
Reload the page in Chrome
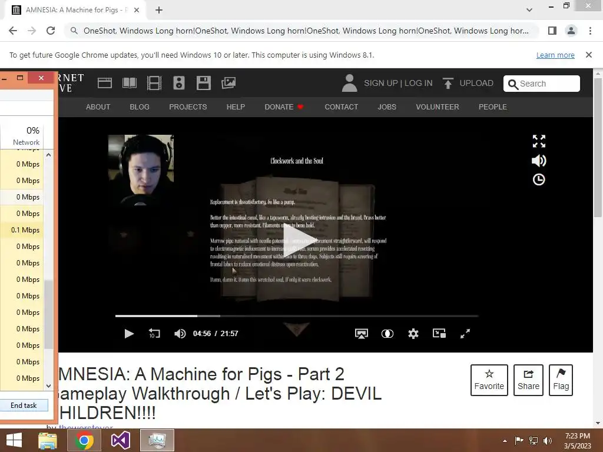51,31
